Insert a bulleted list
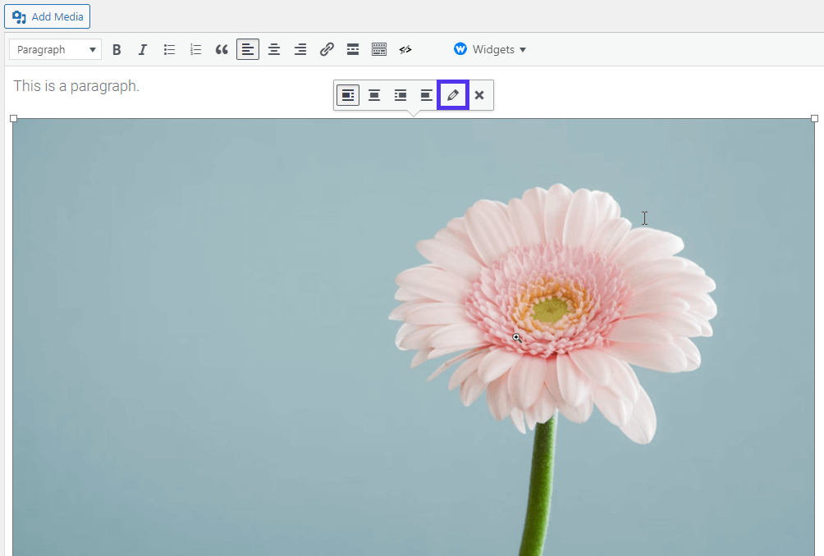Image resolution: width=824 pixels, height=556 pixels. pos(169,49)
